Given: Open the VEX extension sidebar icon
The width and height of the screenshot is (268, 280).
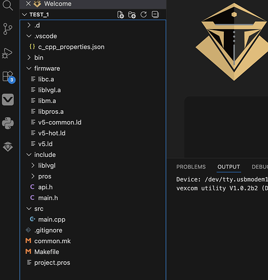Looking at the screenshot, I should coord(8,100).
